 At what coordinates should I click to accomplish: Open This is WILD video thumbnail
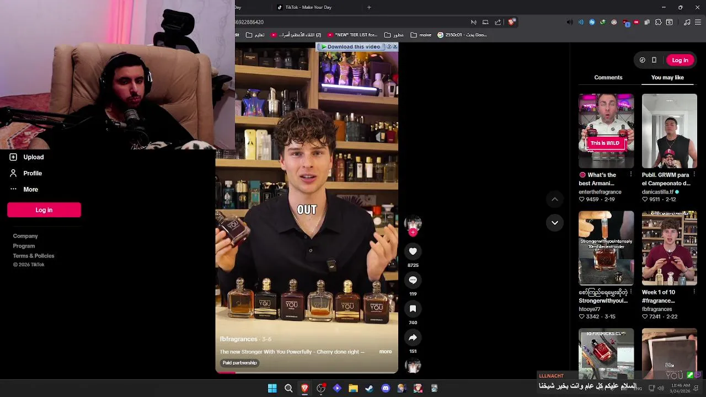click(606, 131)
